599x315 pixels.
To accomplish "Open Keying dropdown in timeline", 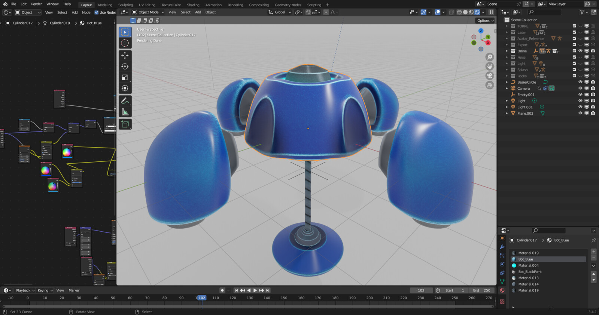I will point(45,290).
